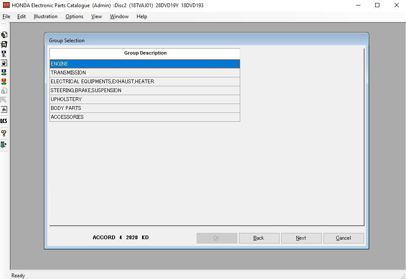Viewport: 406px width, 279px height.
Task: Click the Cancel button
Action: pos(343,238)
